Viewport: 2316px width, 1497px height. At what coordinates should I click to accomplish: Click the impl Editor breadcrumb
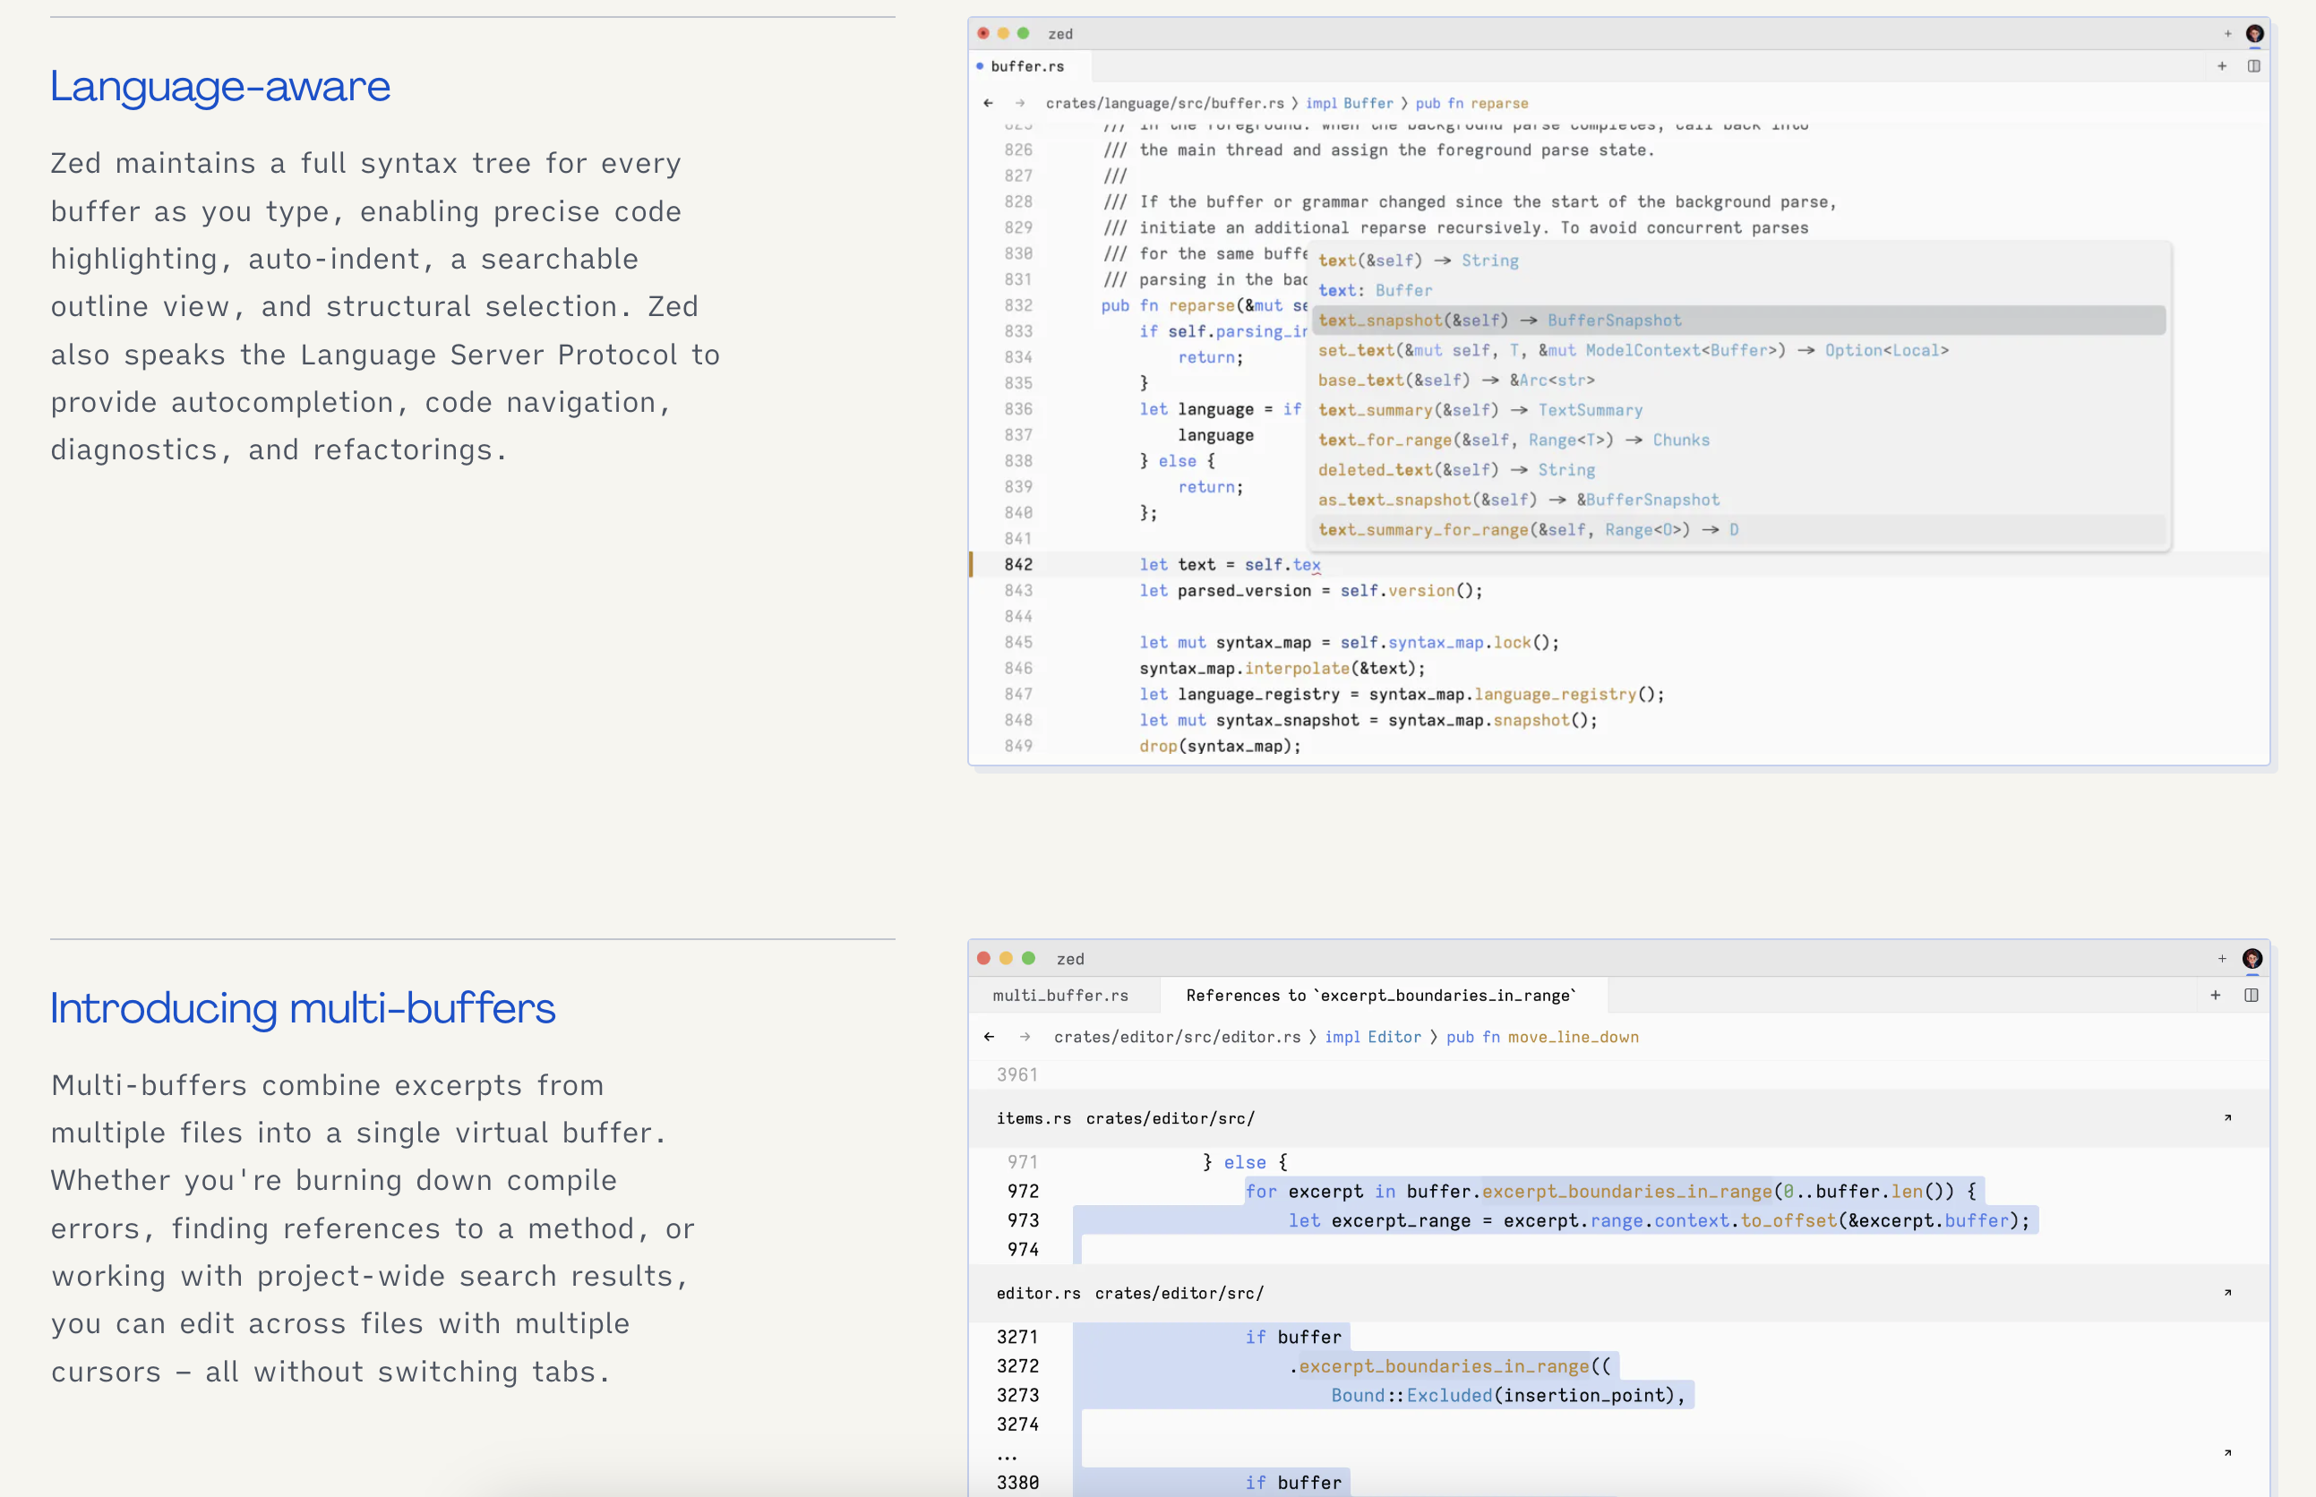point(1373,1037)
